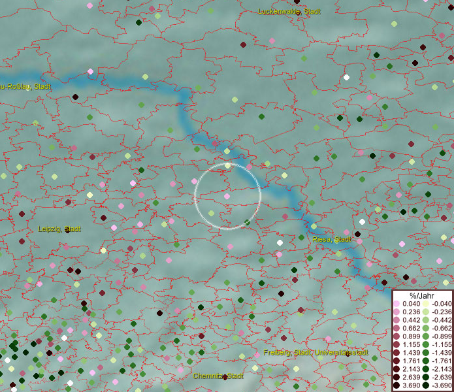Choose the 1.439 legend color dot
The image size is (454, 392).
(397, 353)
